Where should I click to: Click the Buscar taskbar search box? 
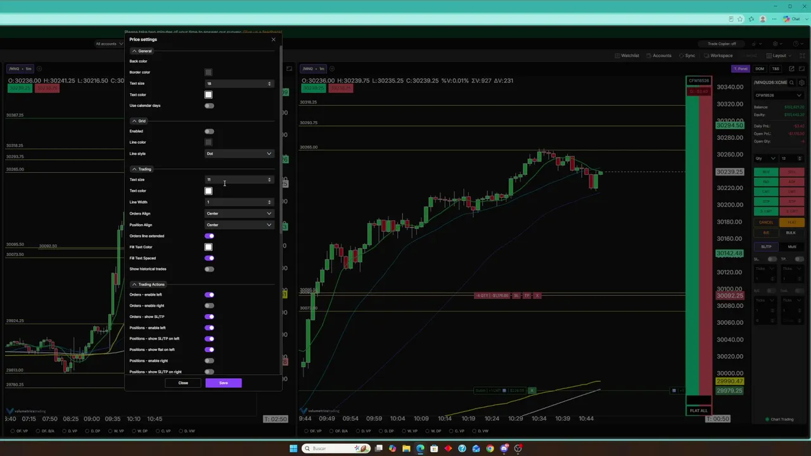336,448
